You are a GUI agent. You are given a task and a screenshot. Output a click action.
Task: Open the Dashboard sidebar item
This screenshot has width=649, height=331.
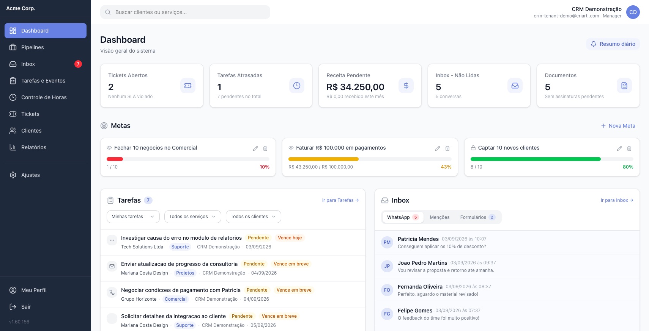(x=46, y=31)
